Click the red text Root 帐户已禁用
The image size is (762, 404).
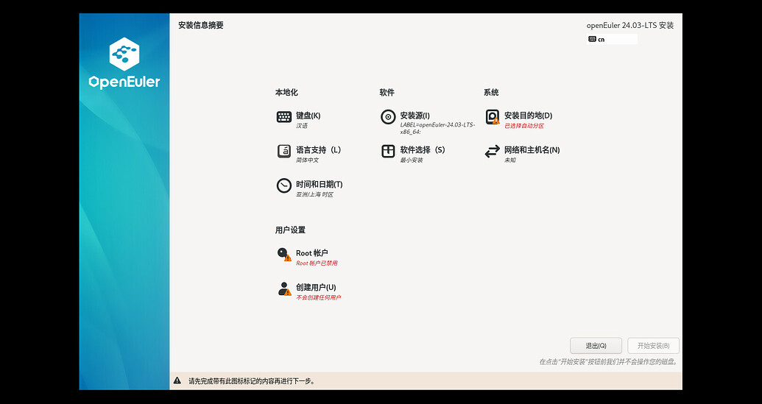click(317, 263)
